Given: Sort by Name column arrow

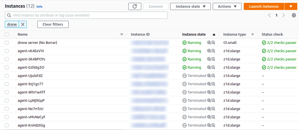Looking at the screenshot, I should click(122, 35).
